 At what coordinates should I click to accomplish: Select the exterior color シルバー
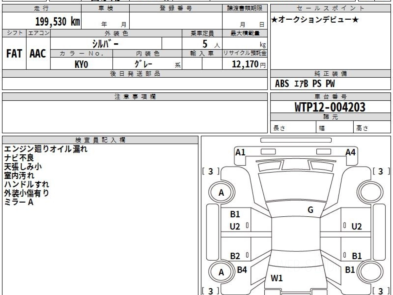[x=105, y=44]
